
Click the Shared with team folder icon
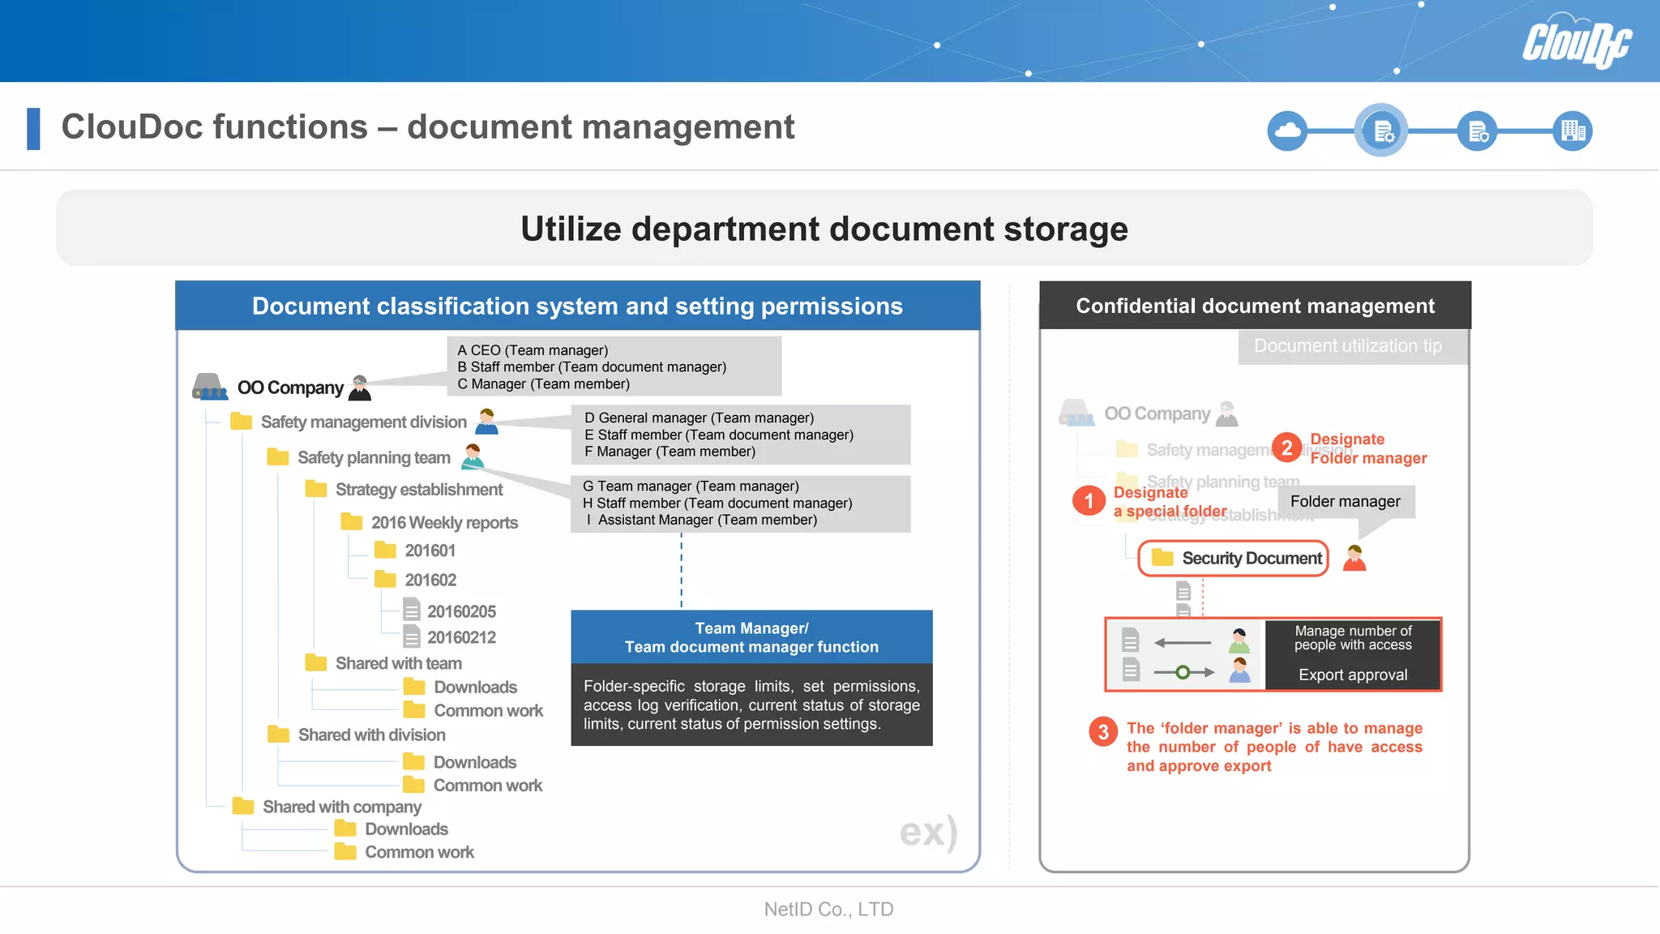click(316, 662)
